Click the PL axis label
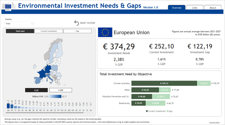 tap(23, 110)
